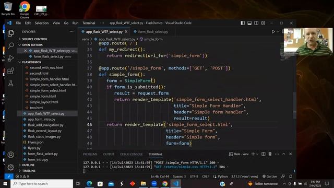
Task: Open Explorer more actions ellipsis
Action: 71,31
